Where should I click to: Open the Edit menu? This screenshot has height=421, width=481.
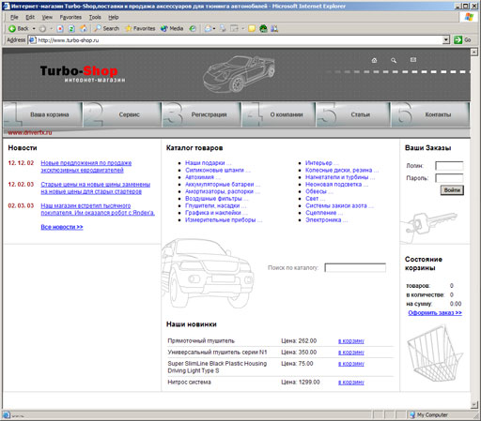coord(30,17)
